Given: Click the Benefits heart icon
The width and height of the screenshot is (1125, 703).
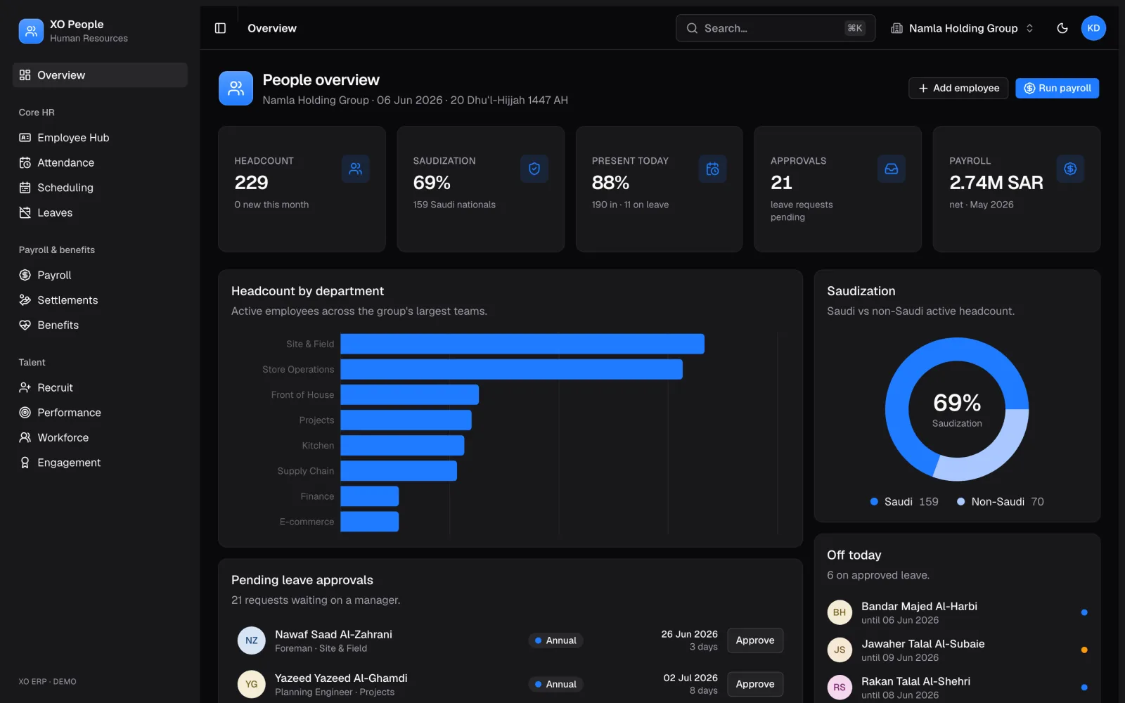Looking at the screenshot, I should (x=25, y=325).
